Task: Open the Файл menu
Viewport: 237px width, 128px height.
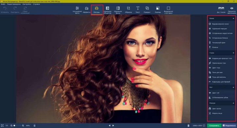Action: tap(3, 4)
